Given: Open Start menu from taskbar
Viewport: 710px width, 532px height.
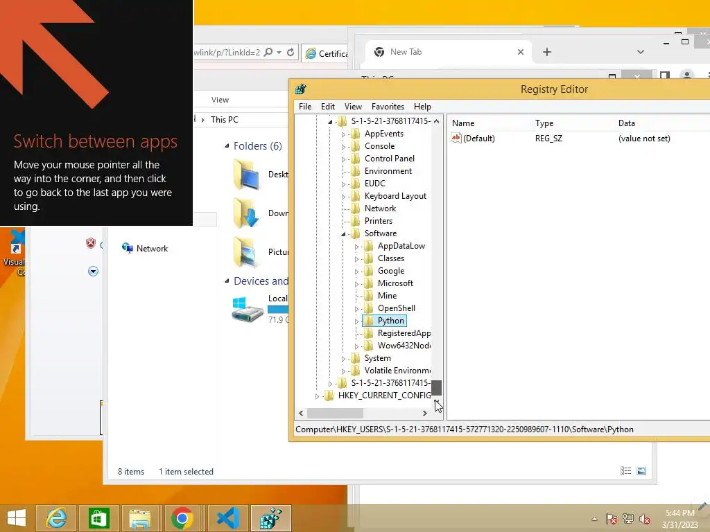Looking at the screenshot, I should (x=17, y=518).
